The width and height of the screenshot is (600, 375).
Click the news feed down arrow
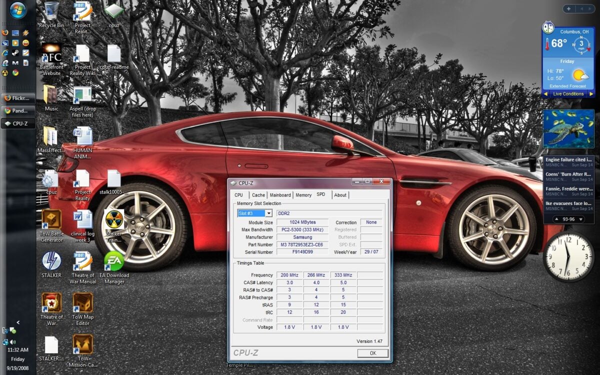point(580,219)
